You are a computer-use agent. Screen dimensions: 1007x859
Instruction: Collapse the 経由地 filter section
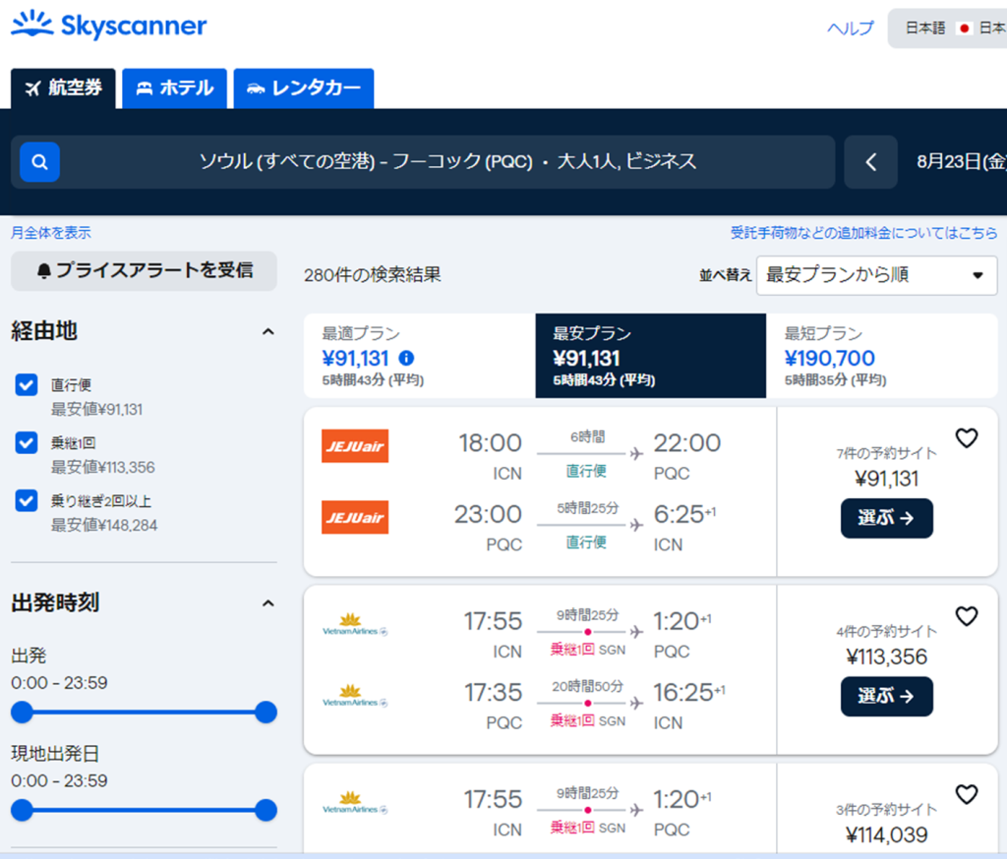pyautogui.click(x=267, y=332)
